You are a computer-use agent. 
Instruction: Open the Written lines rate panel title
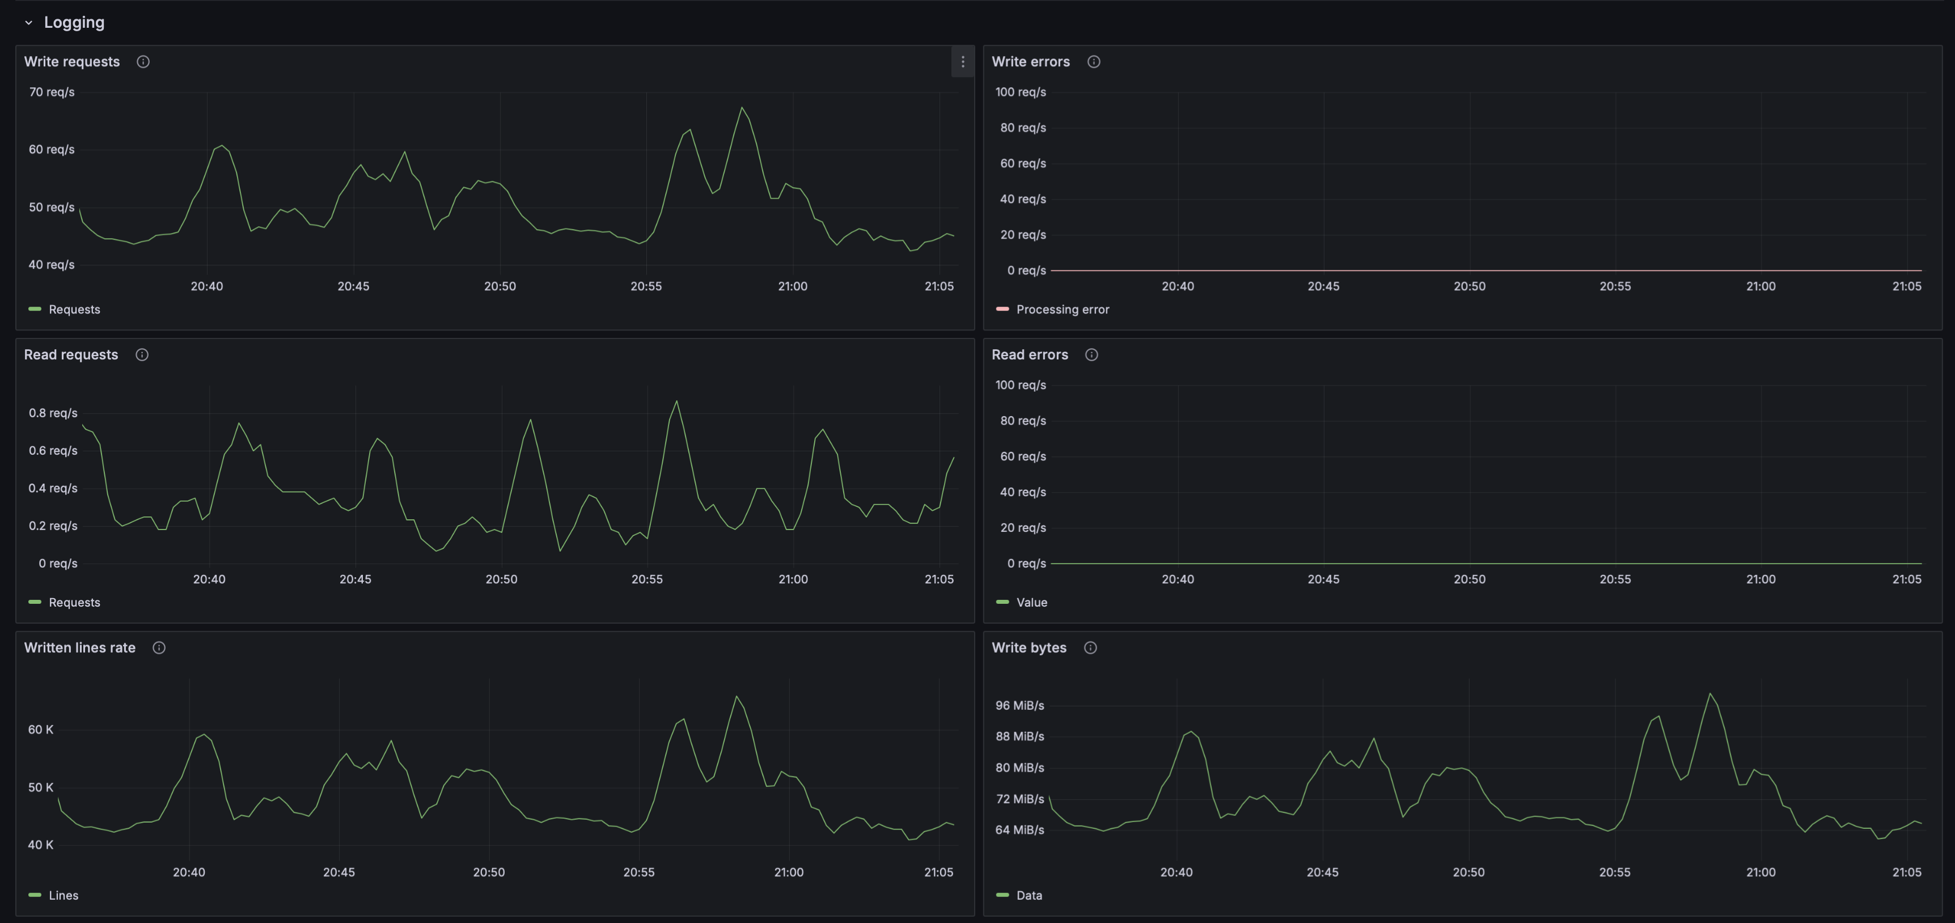80,647
